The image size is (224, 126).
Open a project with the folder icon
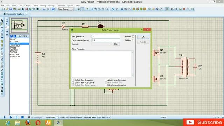pos(7,9)
